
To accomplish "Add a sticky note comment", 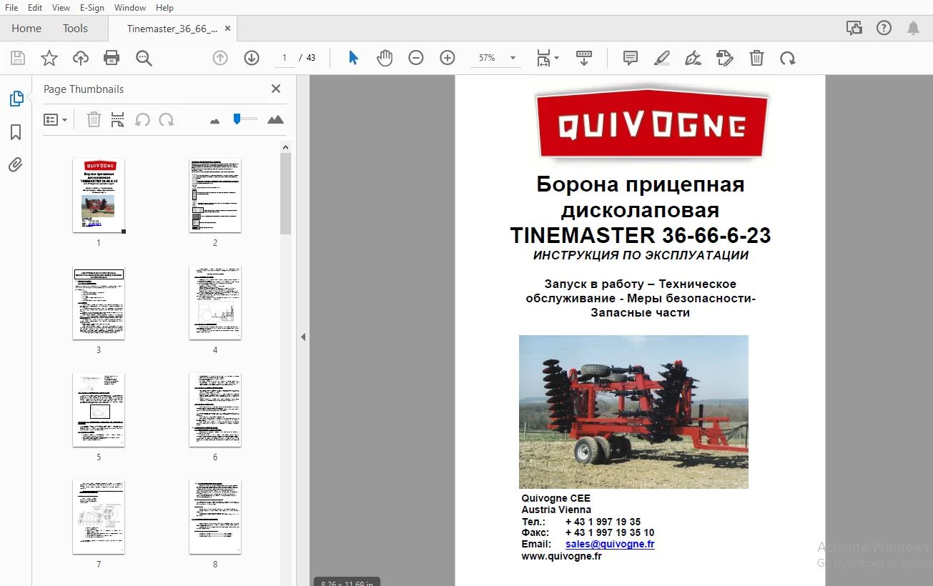I will click(631, 58).
